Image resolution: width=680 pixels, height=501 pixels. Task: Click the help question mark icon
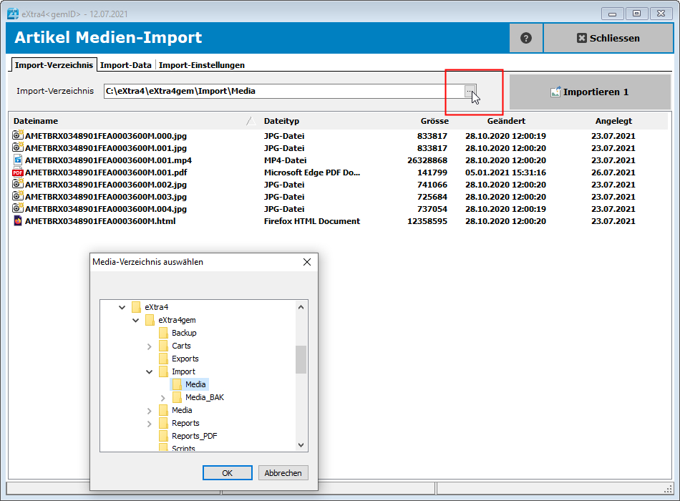525,37
